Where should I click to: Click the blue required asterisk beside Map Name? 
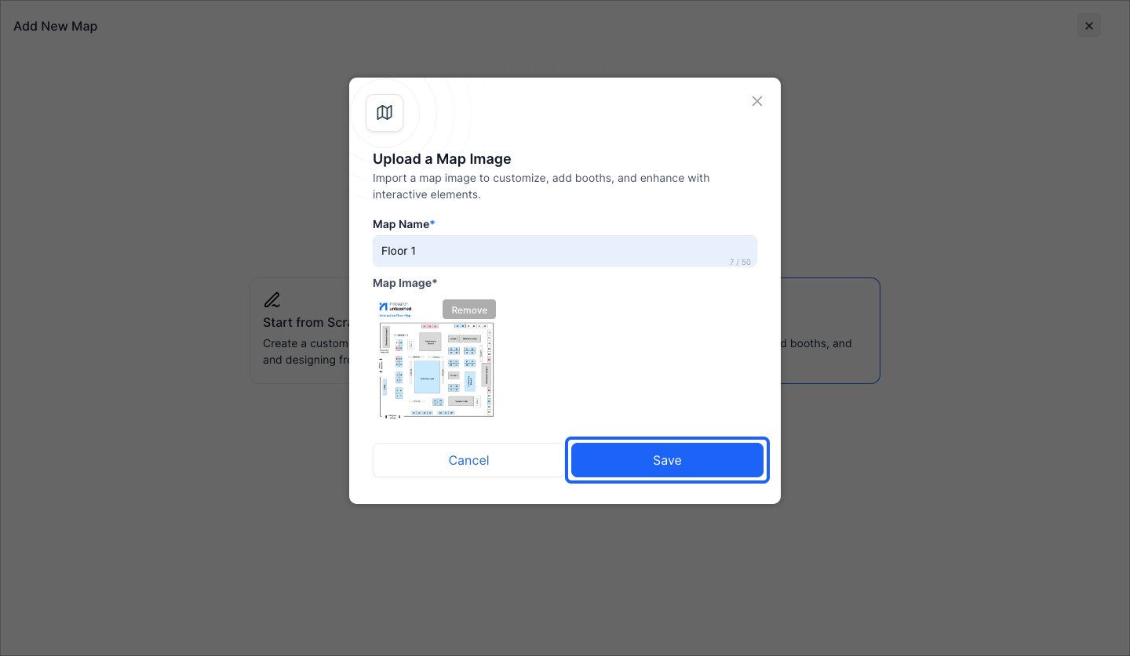point(432,224)
